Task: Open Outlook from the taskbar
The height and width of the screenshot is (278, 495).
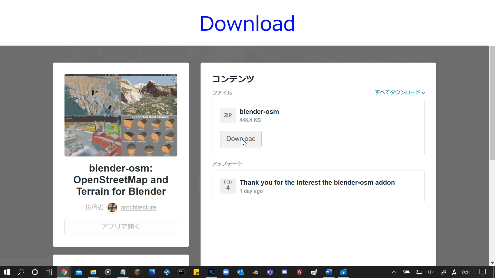Action: [x=240, y=272]
